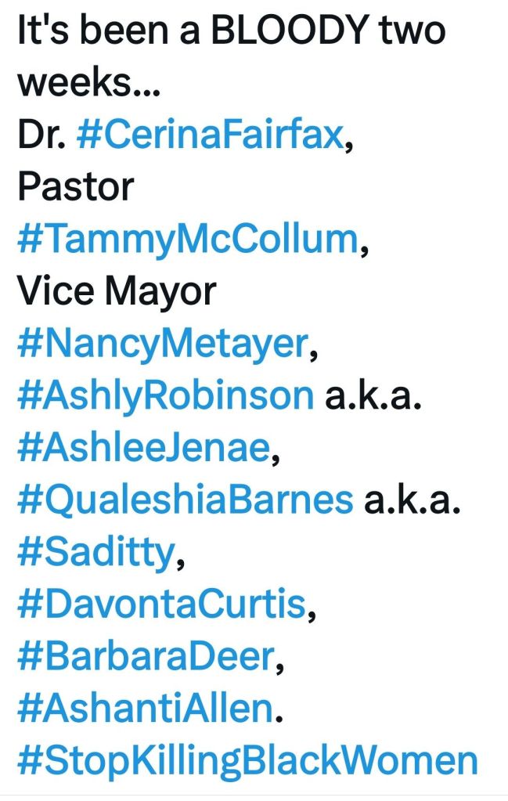Select the #AshlyRobinson hashtag
This screenshot has width=508, height=801.
(164, 395)
